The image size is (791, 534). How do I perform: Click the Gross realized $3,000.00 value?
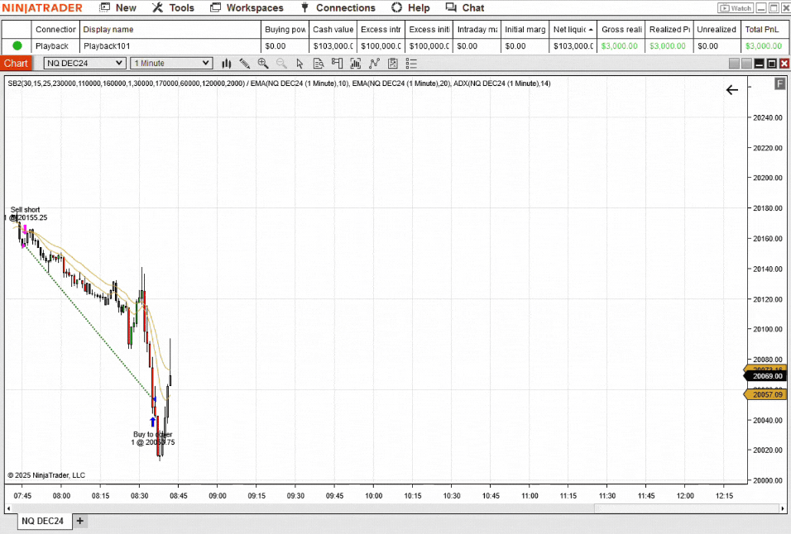(x=620, y=45)
